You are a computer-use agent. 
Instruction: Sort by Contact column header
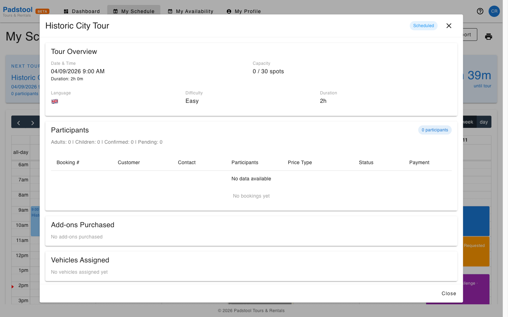tap(187, 162)
